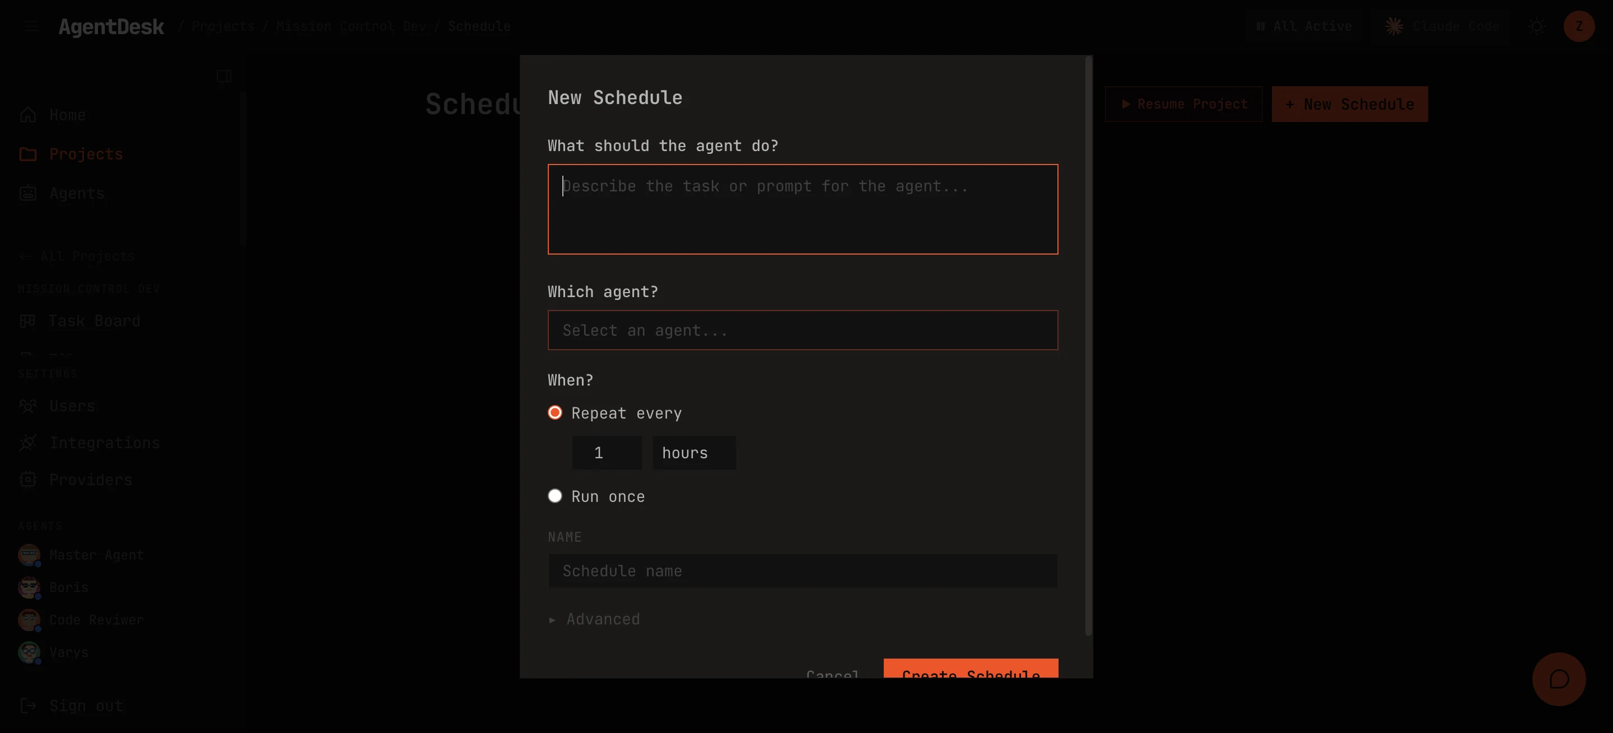Click the Users icon in settings
This screenshot has height=733, width=1613.
pyautogui.click(x=28, y=406)
